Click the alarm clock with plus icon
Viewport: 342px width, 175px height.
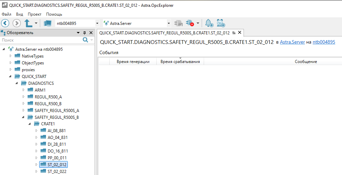[x=221, y=23]
